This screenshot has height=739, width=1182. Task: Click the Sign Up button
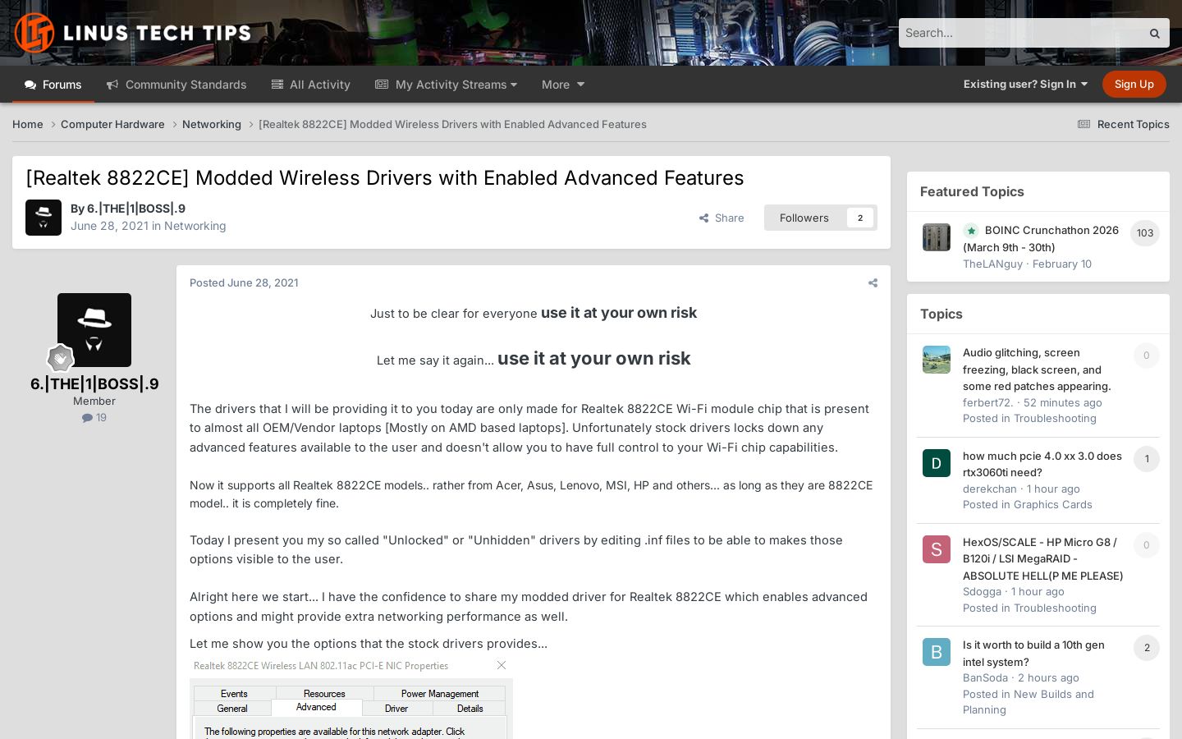[x=1134, y=84]
